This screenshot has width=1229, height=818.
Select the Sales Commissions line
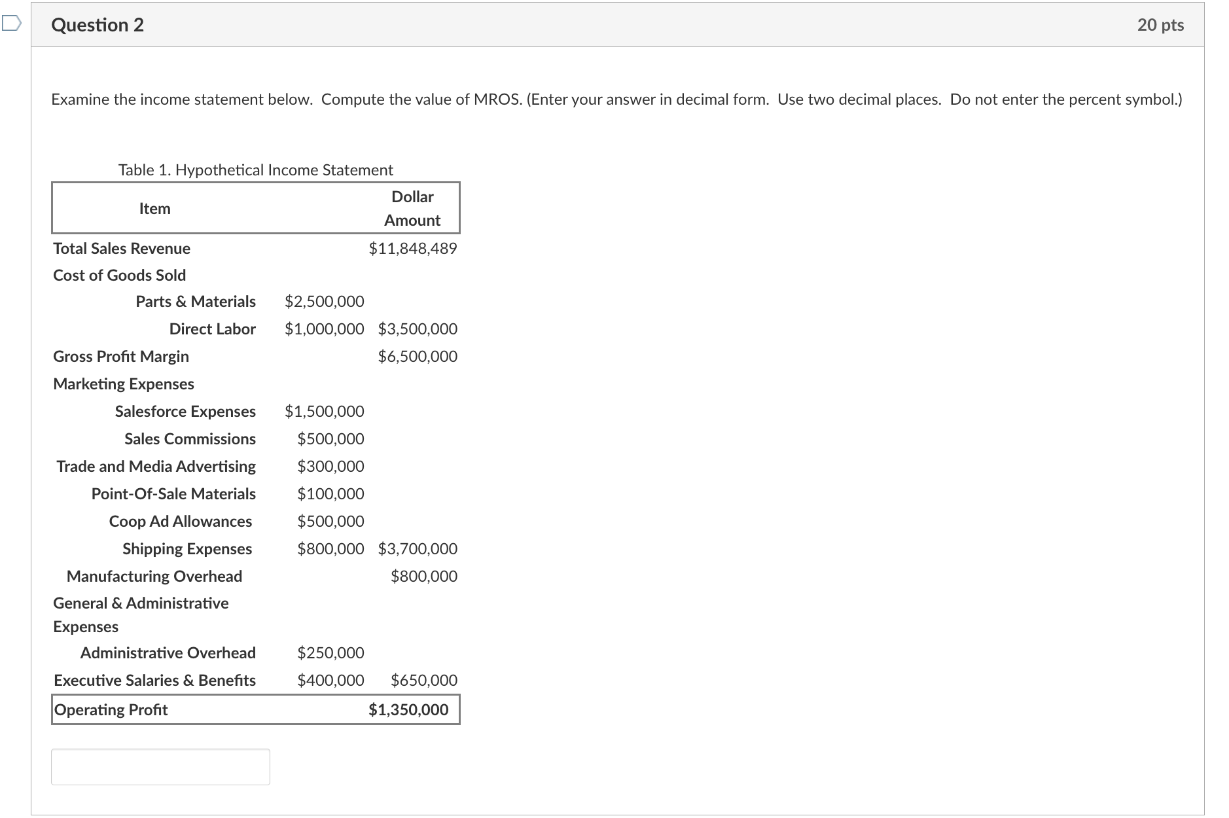[189, 439]
